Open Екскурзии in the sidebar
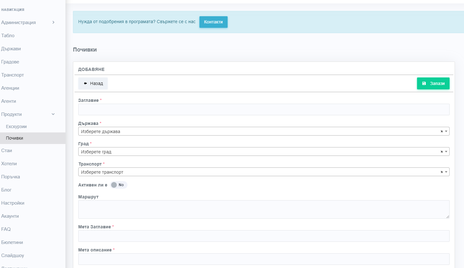Image resolution: width=464 pixels, height=268 pixels. pyautogui.click(x=16, y=127)
